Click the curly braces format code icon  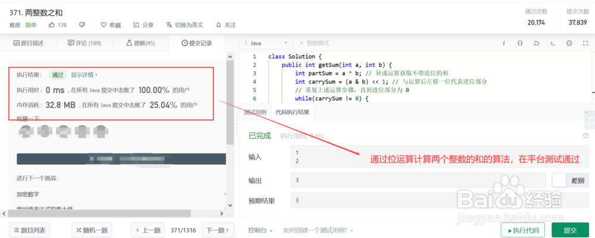[520, 43]
